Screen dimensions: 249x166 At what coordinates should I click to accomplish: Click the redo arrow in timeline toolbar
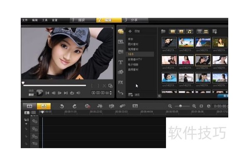click(74, 106)
